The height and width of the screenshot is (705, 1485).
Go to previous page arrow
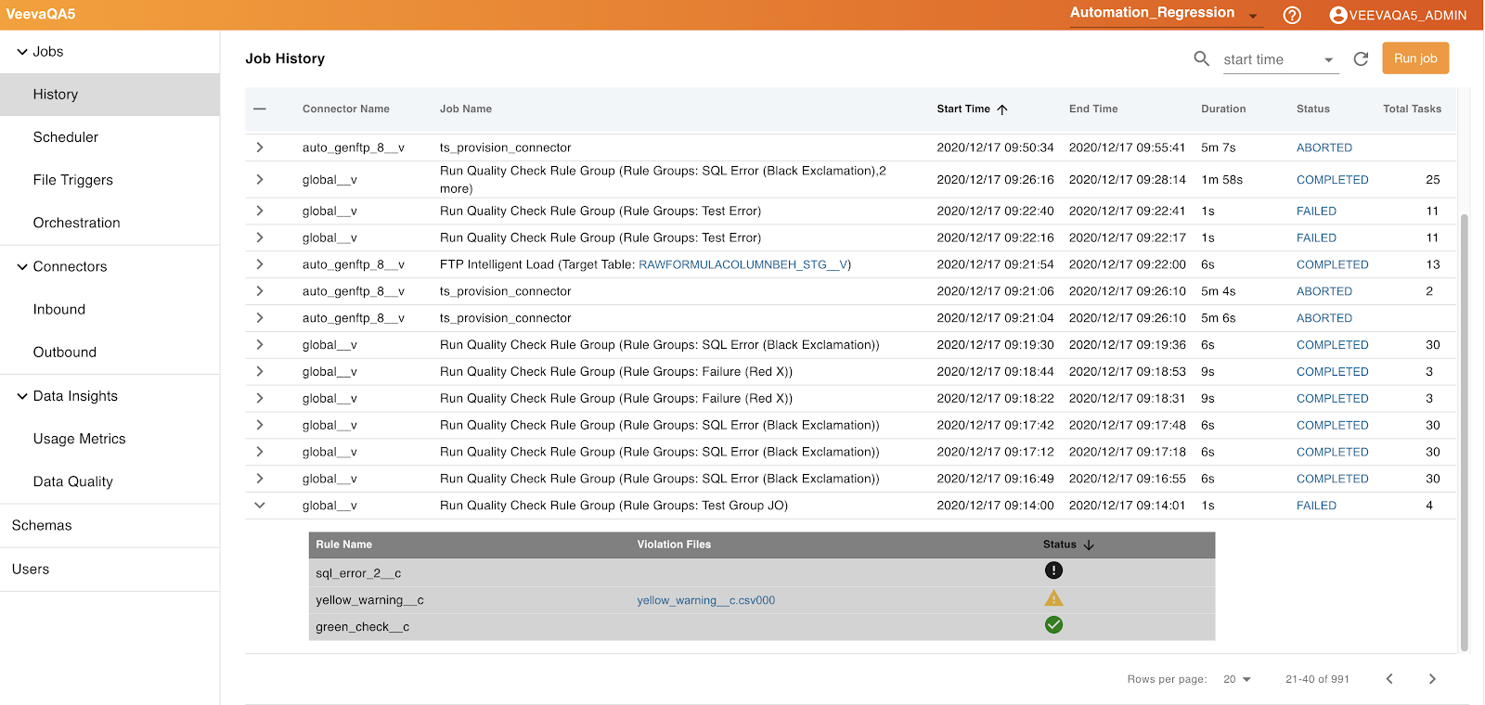[1389, 679]
